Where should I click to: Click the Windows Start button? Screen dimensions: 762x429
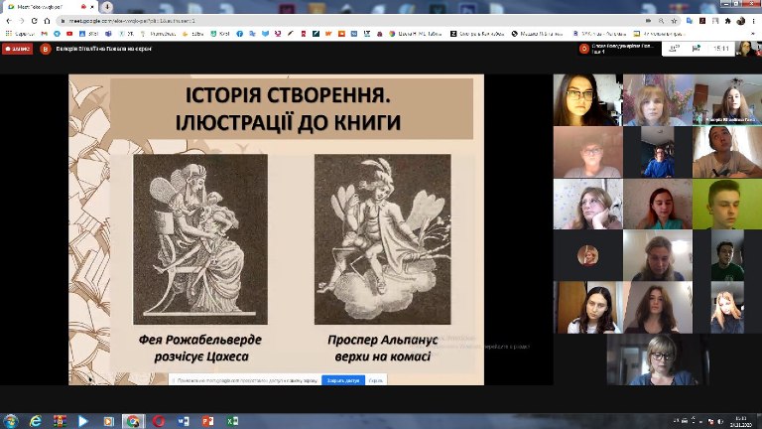11,421
